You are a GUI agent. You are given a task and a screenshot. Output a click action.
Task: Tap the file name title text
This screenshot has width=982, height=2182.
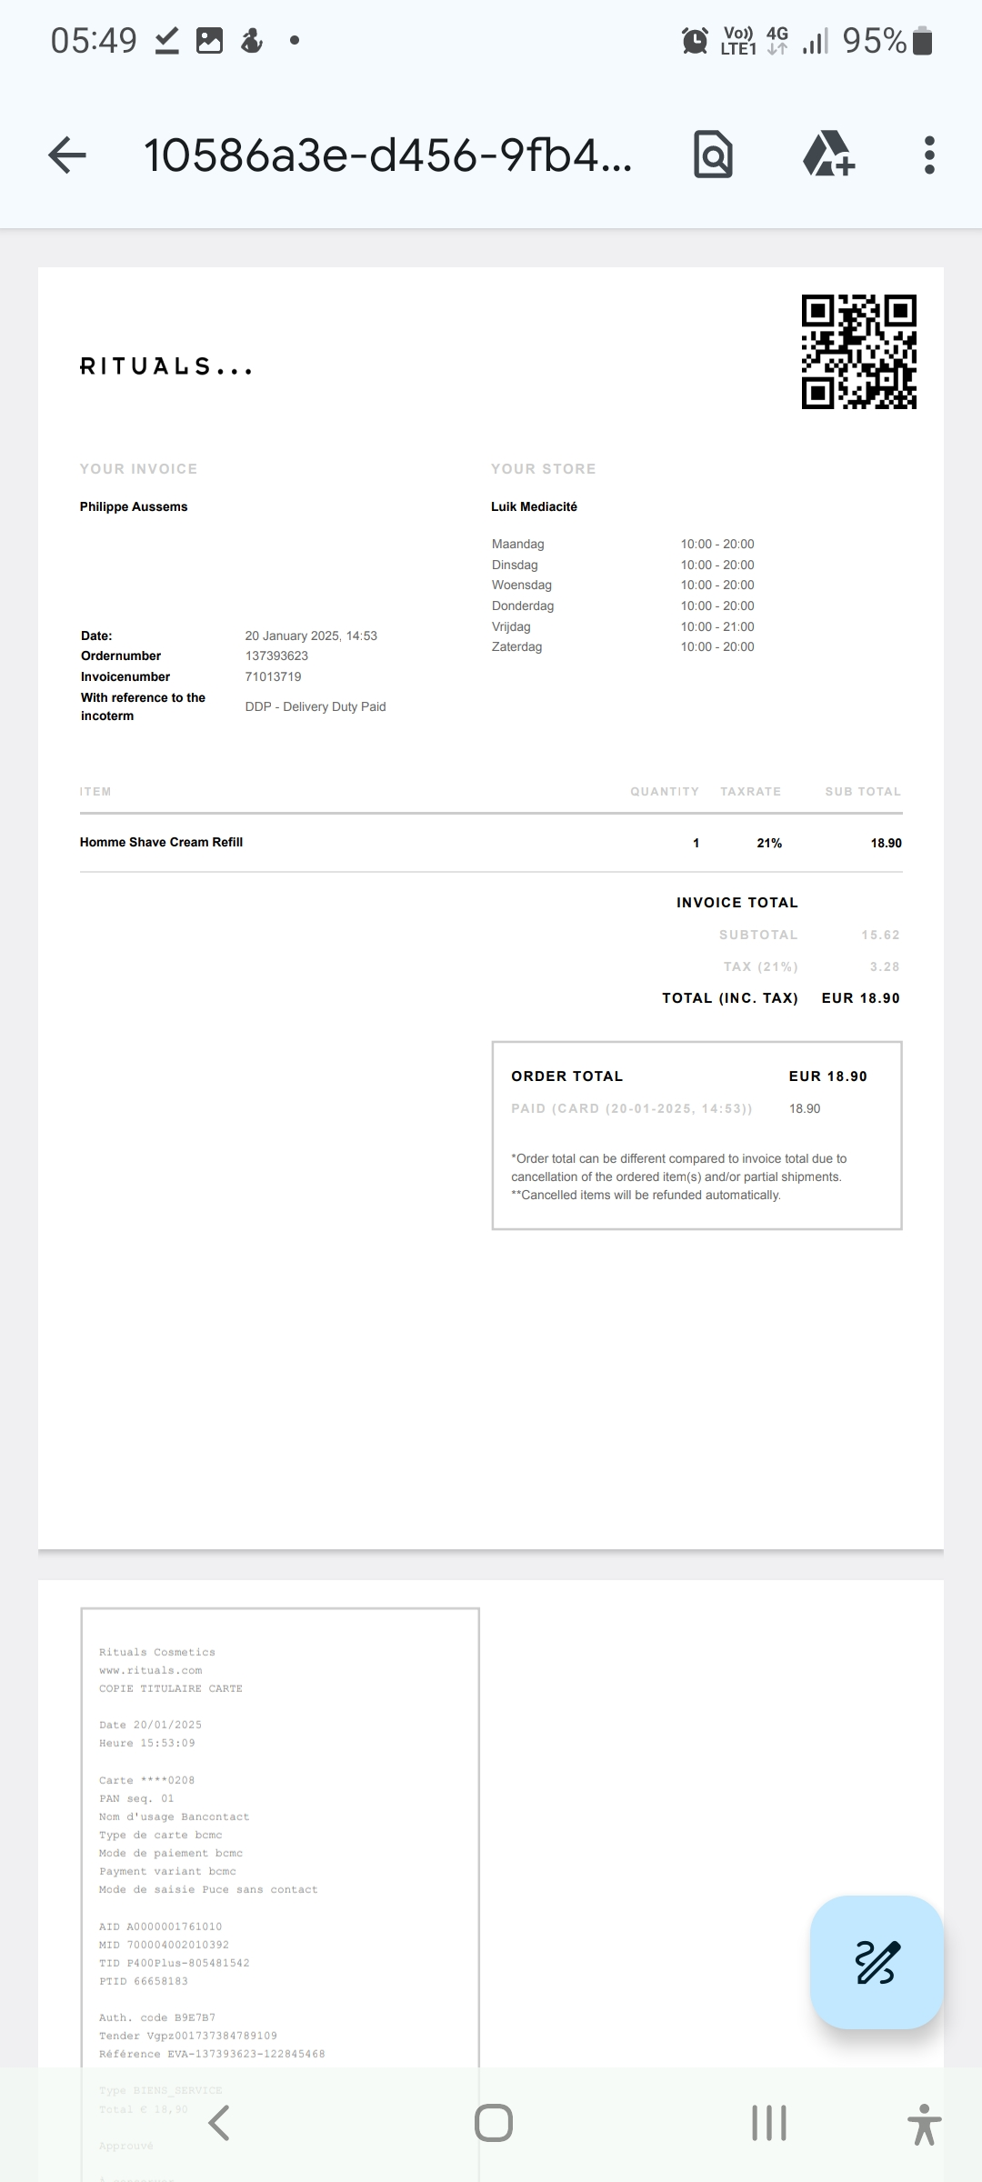click(x=387, y=155)
